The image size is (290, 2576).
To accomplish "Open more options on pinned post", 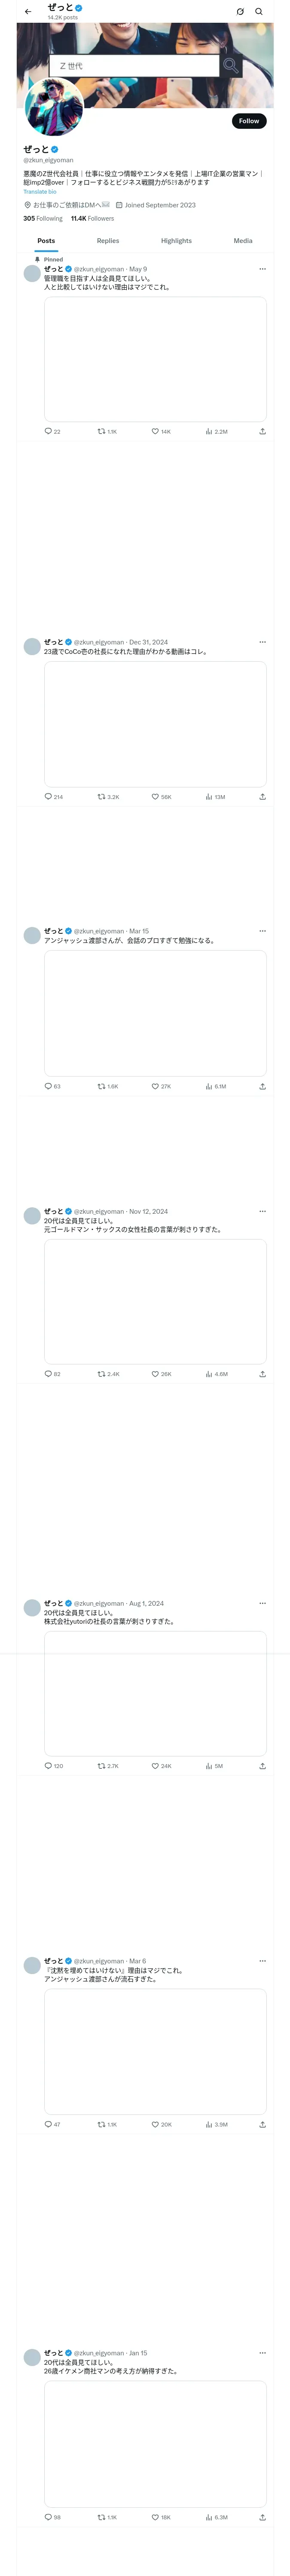I will (262, 269).
